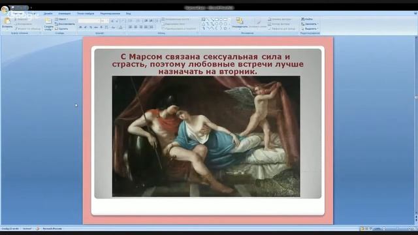
Task: Click clear formatting icon
Action: point(123,21)
